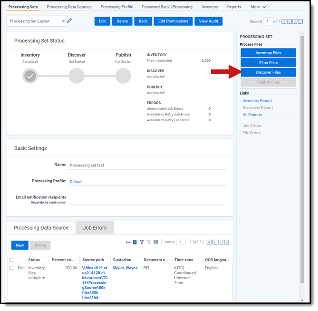Screen dimensions: 318x311
Task: Open the Inventory tab
Action: coord(210,7)
